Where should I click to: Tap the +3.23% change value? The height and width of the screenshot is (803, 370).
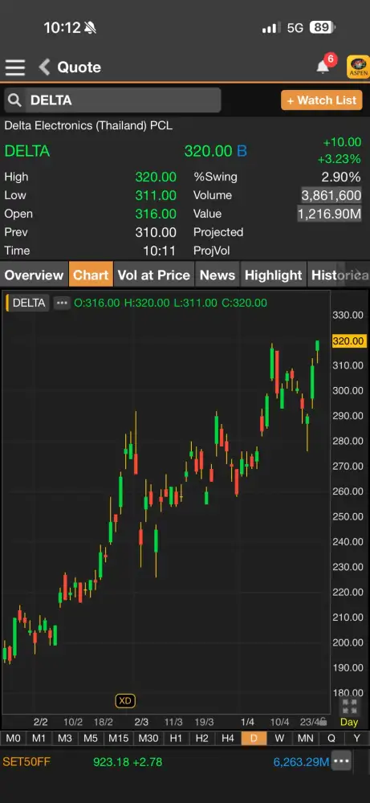(340, 159)
